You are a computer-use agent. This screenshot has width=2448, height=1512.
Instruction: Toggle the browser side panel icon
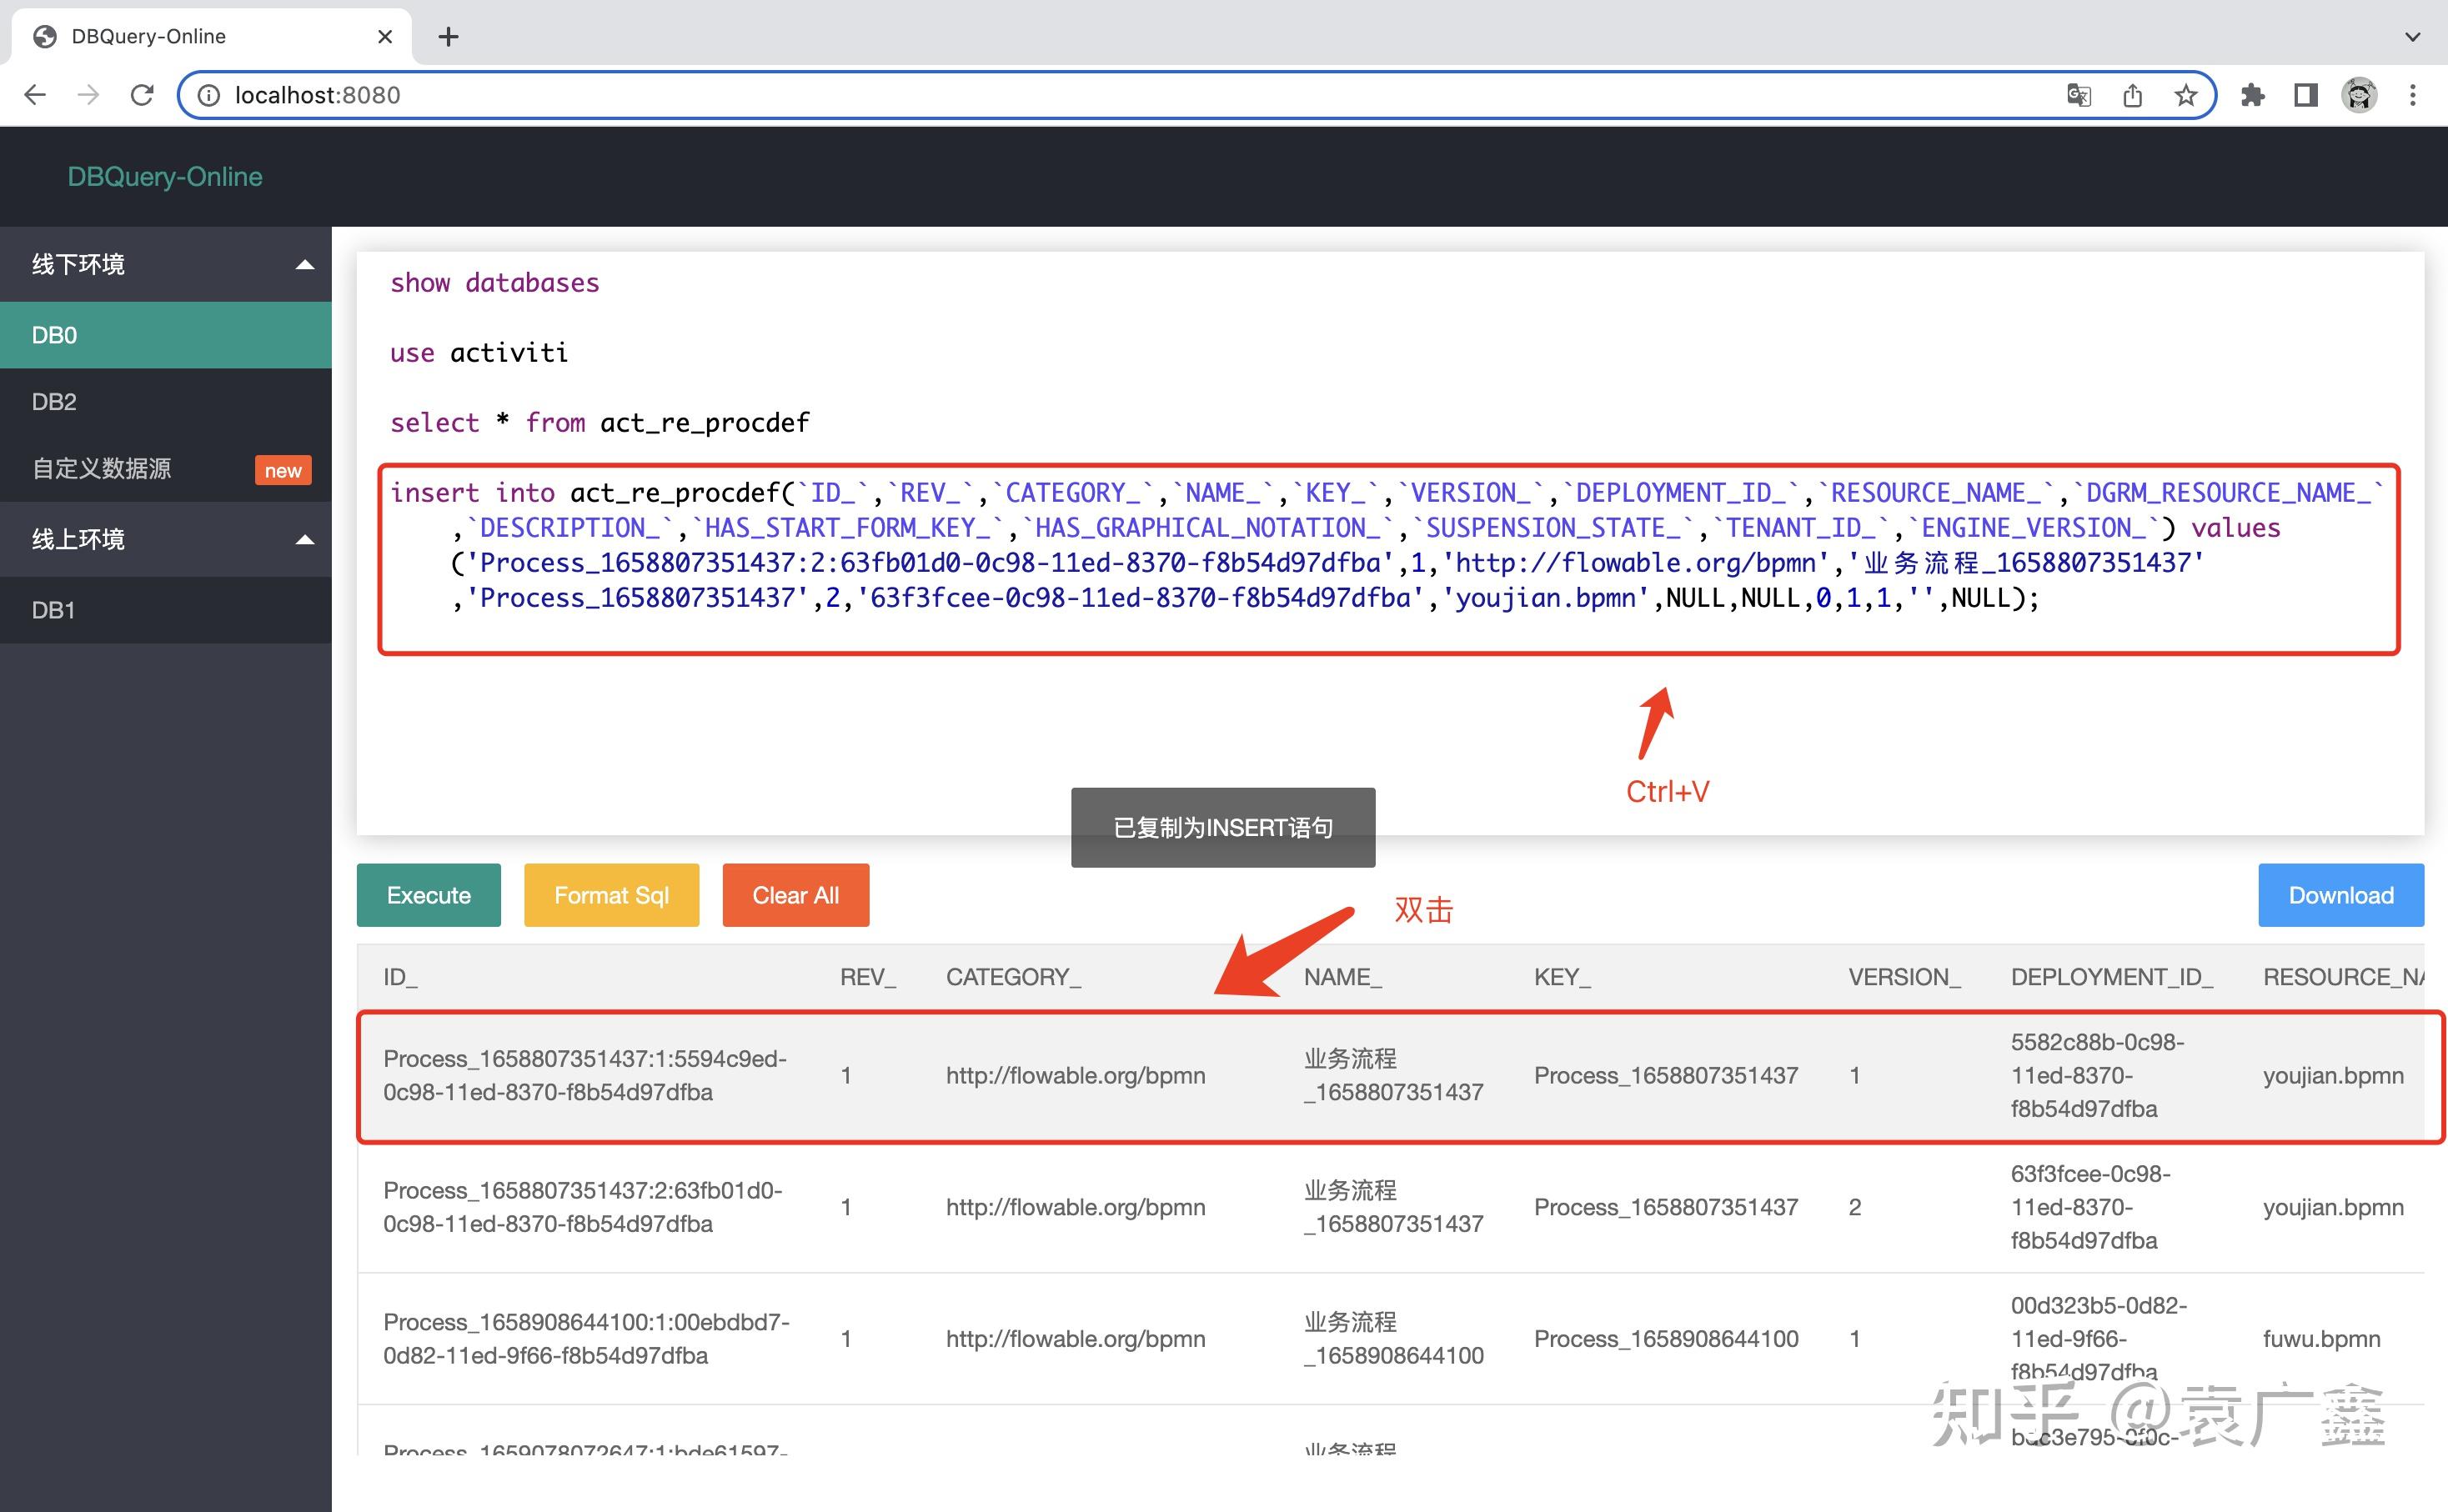(x=2305, y=95)
